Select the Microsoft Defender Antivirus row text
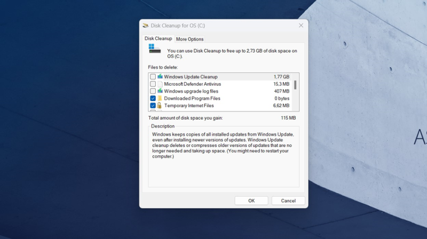427x239 pixels. (x=192, y=84)
